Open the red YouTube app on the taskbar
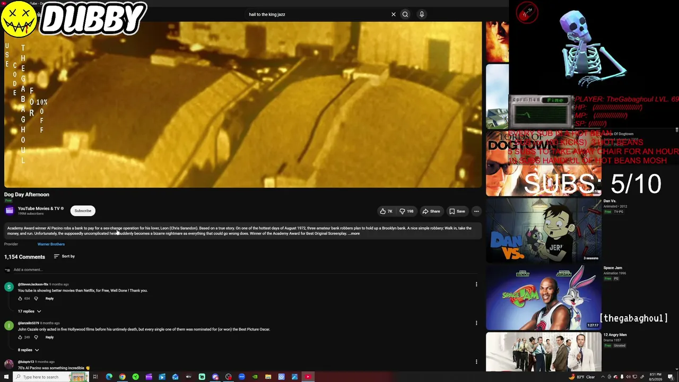The height and width of the screenshot is (382, 679). [x=308, y=377]
